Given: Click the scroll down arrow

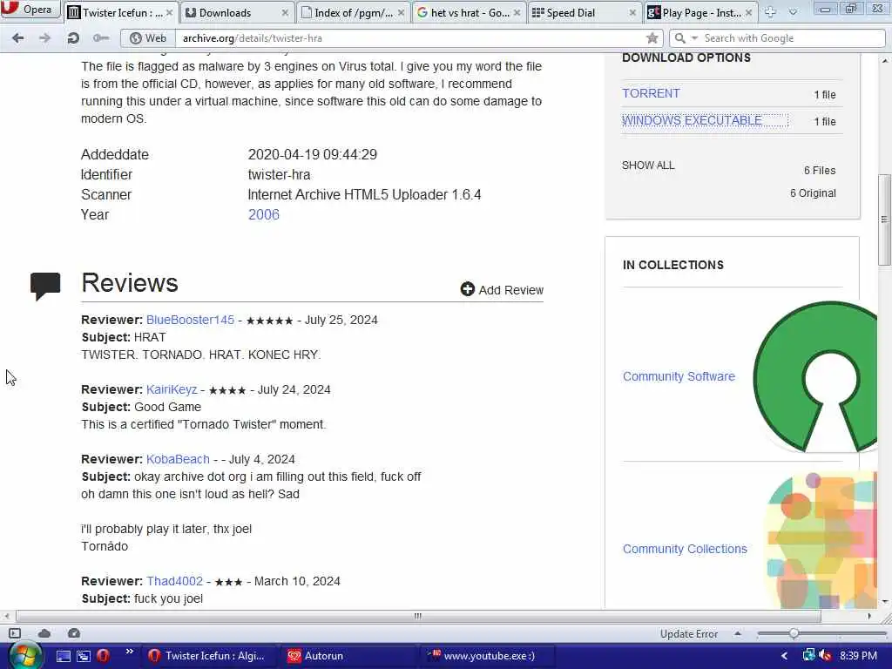Looking at the screenshot, I should coord(885,602).
